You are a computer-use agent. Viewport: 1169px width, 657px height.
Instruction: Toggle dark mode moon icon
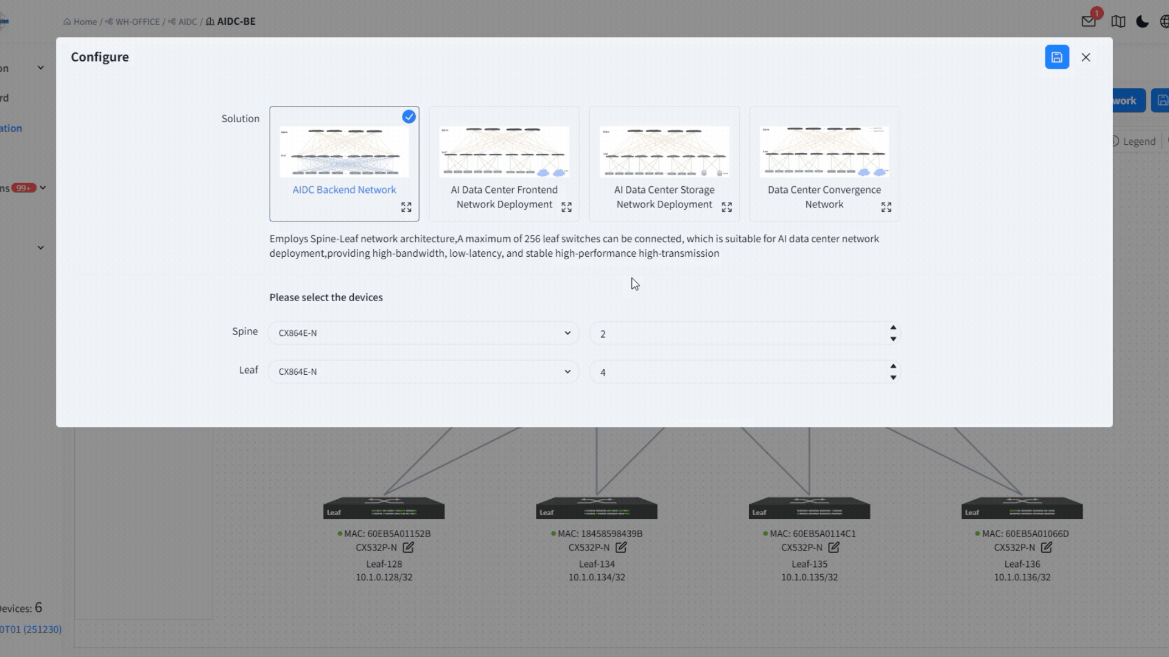[1142, 21]
